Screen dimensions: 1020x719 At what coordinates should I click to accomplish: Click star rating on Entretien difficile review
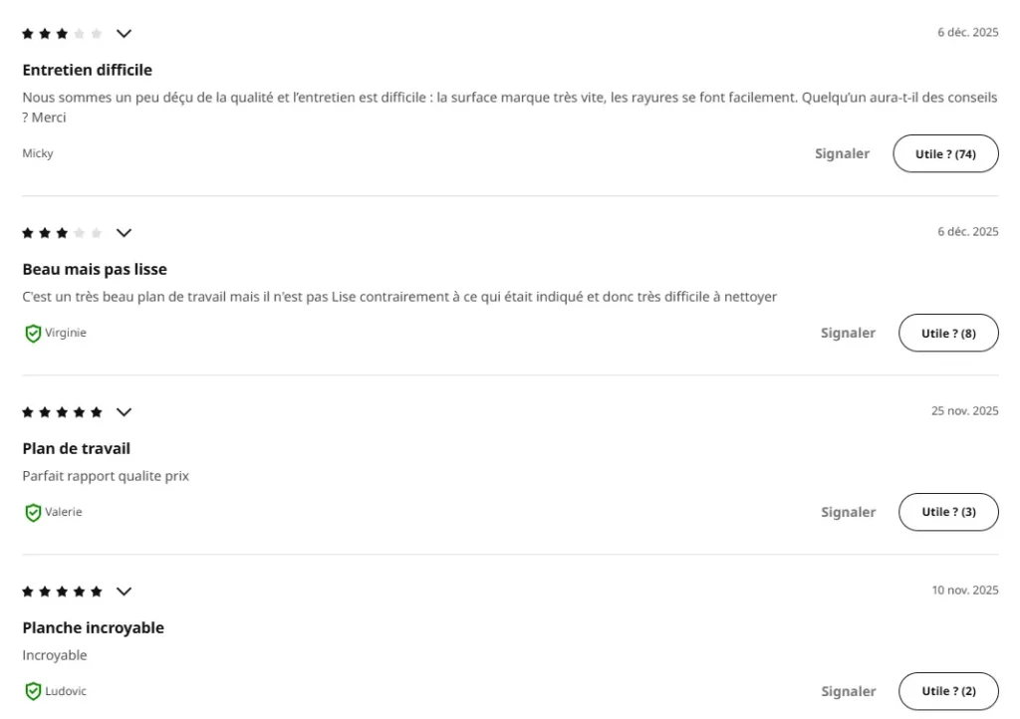coord(62,34)
